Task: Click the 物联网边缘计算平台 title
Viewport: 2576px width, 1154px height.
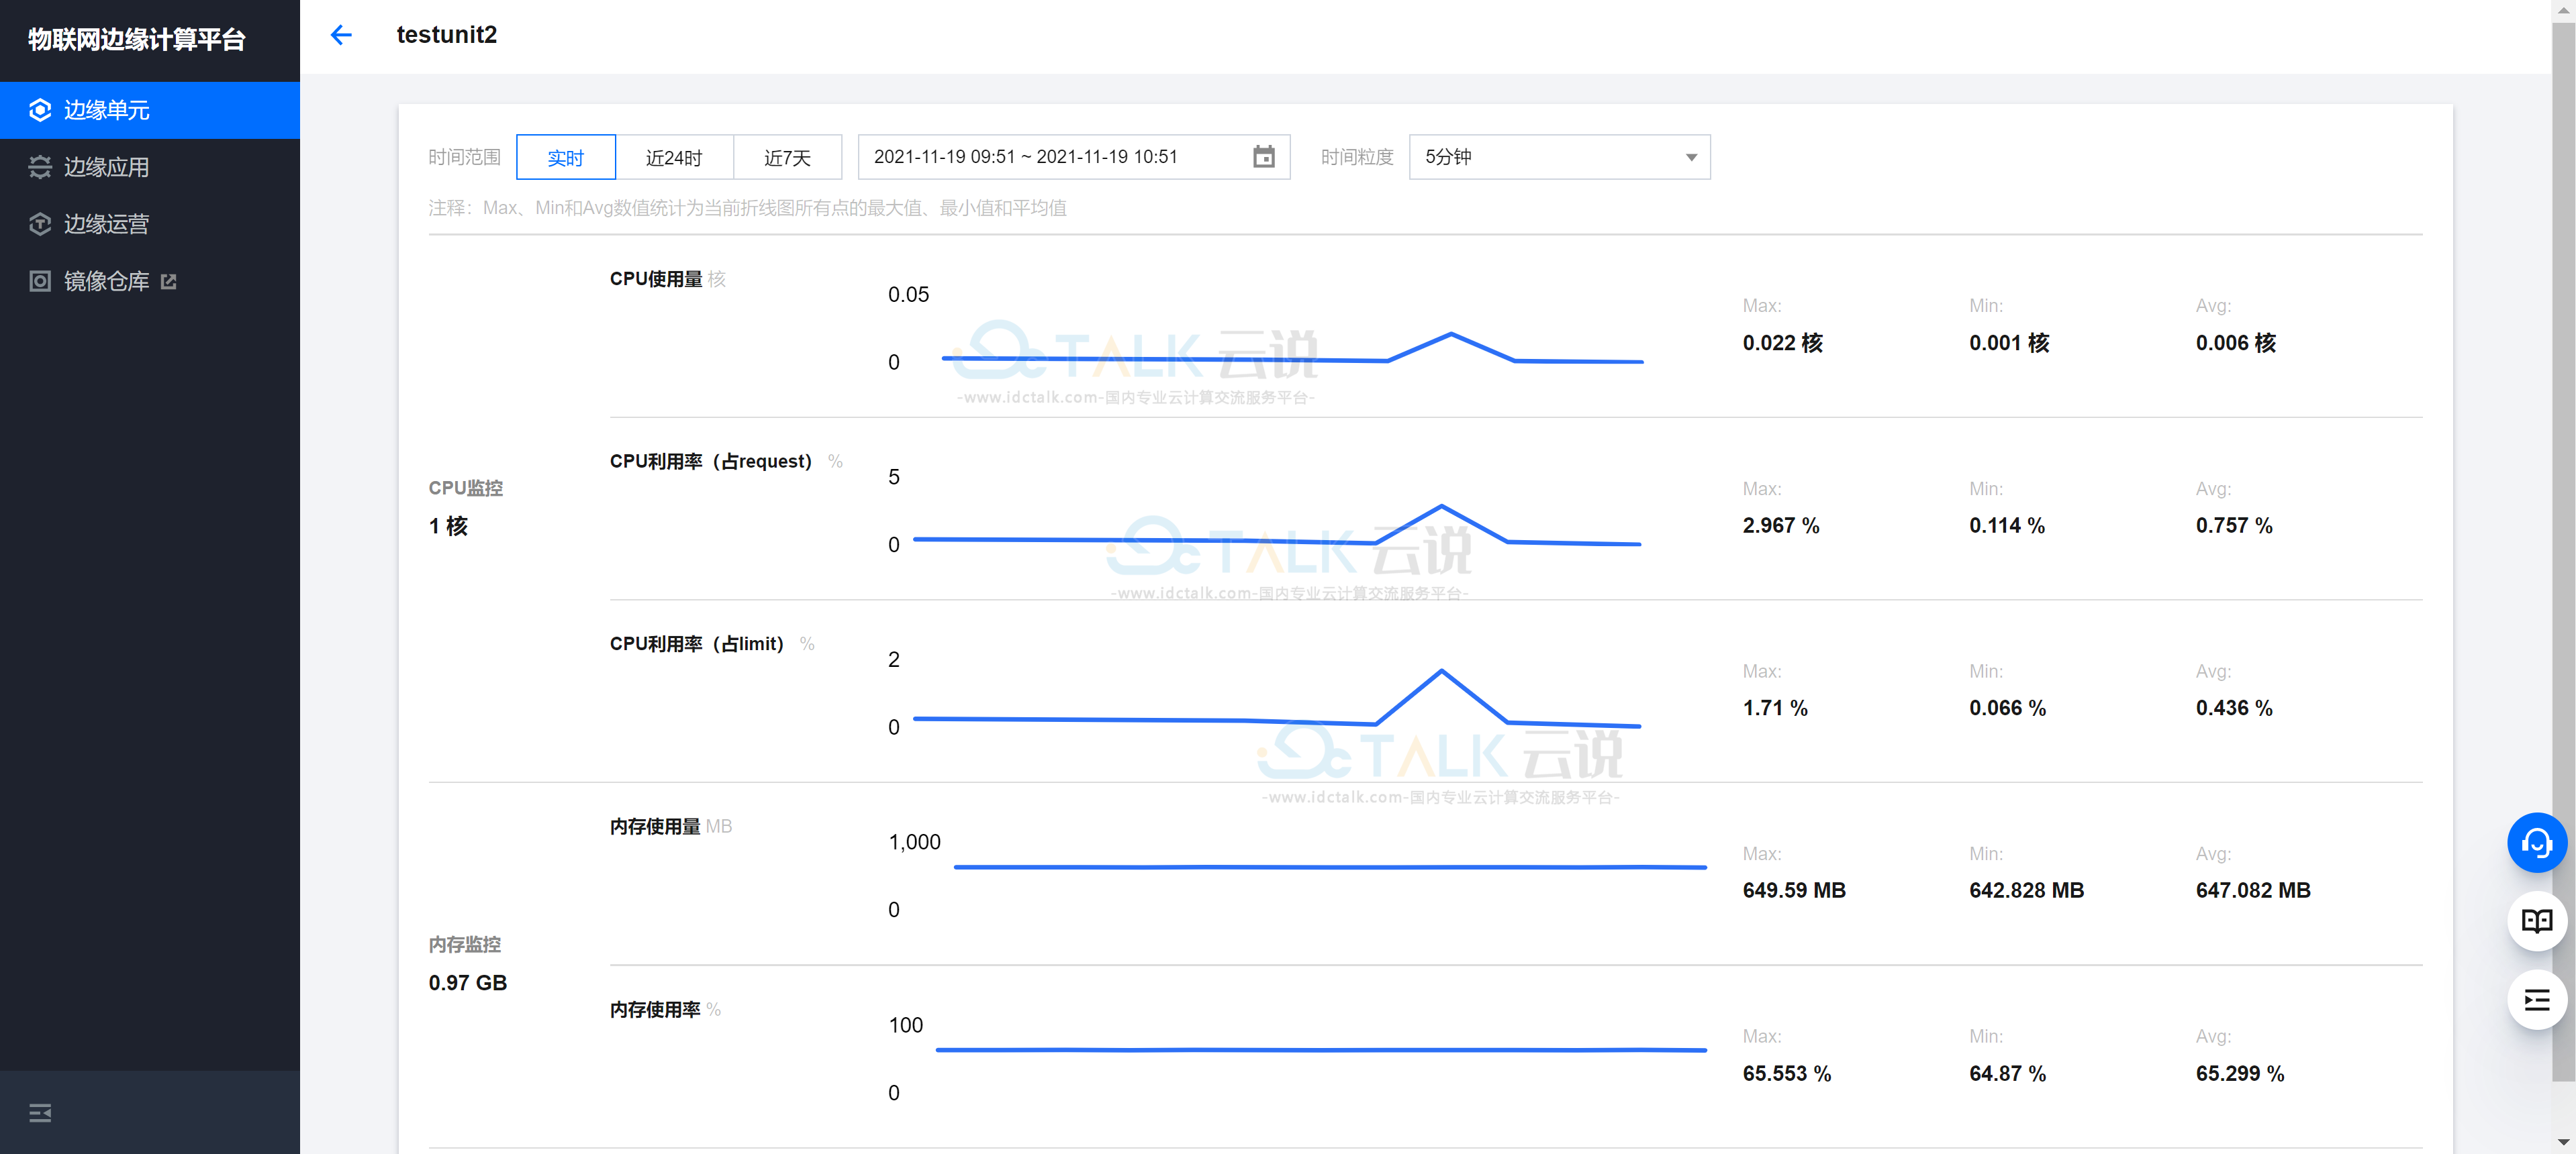Action: coord(137,39)
